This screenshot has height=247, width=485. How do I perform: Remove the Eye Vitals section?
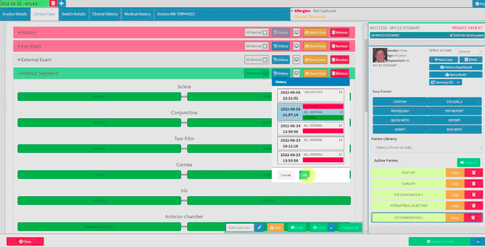click(340, 46)
